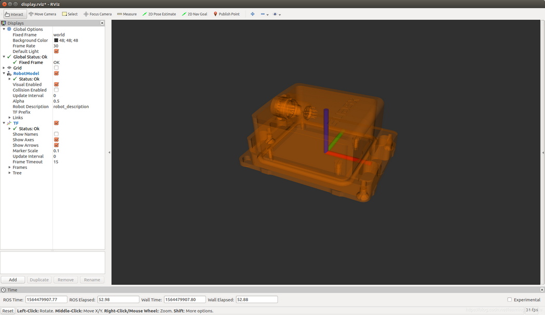The image size is (545, 315).
Task: Click the ROS Elapsed field
Action: (x=118, y=300)
